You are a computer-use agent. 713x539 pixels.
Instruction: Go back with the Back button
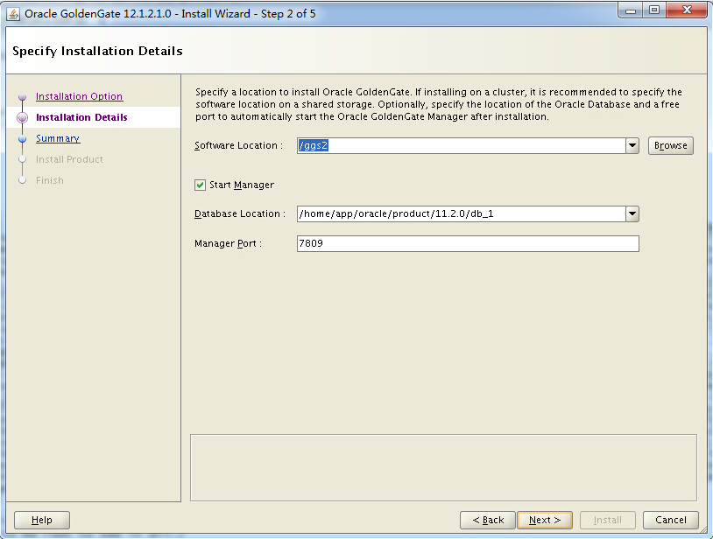tap(487, 520)
